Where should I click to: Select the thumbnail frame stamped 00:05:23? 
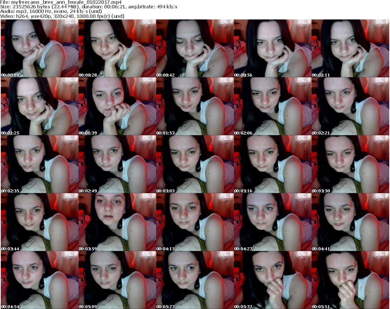pos(195,280)
